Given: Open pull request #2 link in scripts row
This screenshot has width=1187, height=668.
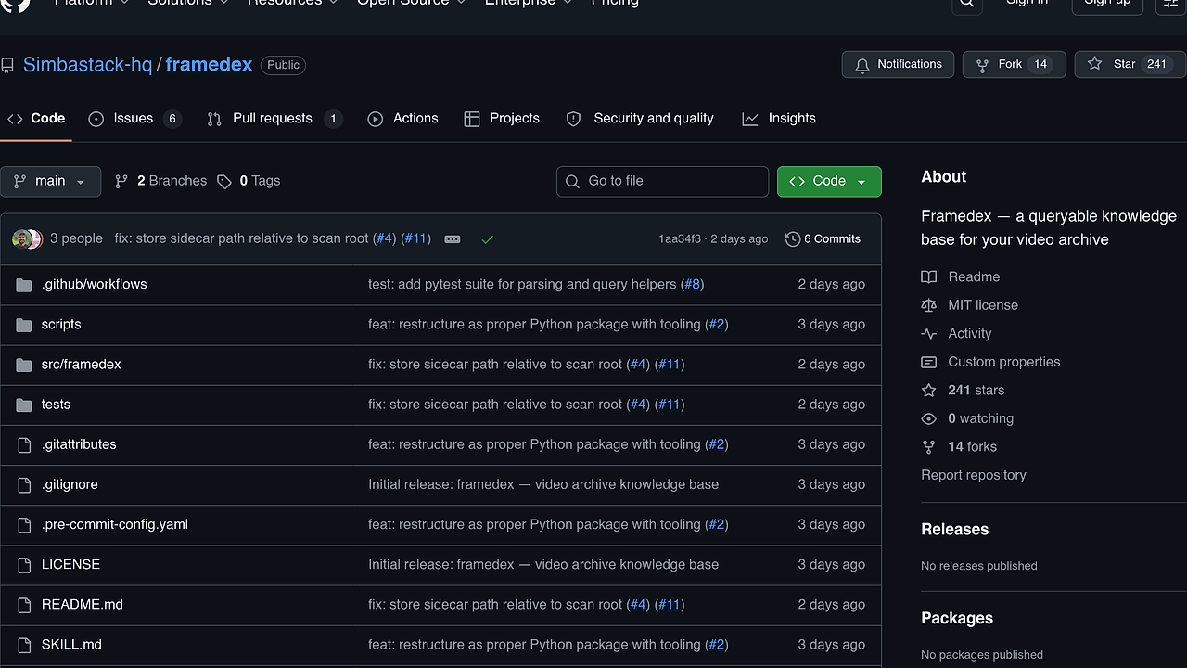Looking at the screenshot, I should (716, 325).
